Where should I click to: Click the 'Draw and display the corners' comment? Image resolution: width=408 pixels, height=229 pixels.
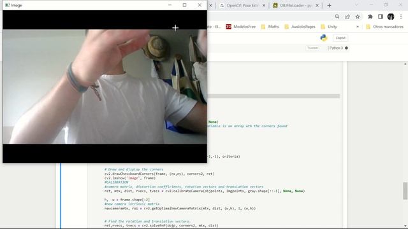click(x=134, y=169)
